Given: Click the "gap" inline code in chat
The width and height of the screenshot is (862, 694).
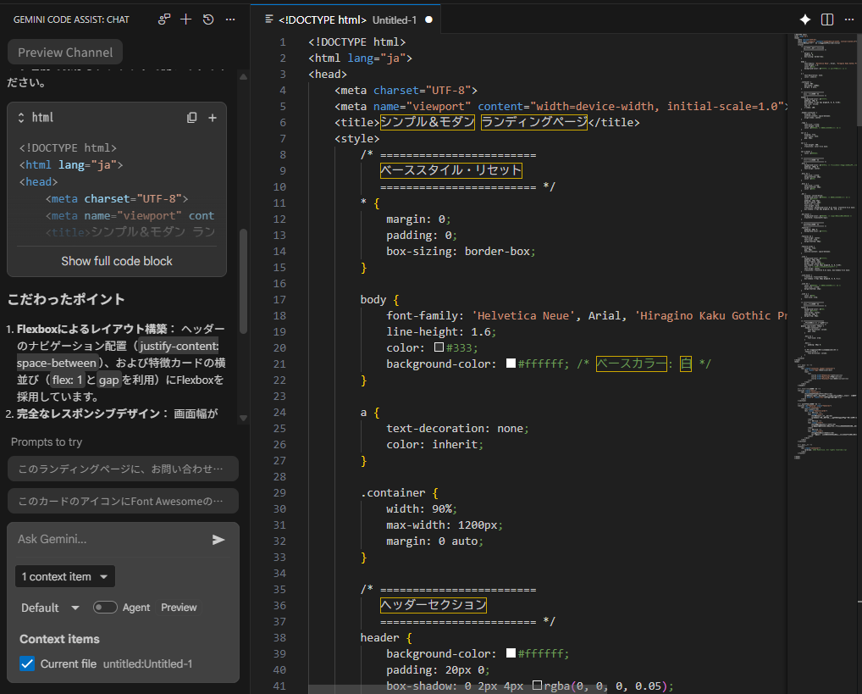Looking at the screenshot, I should [x=109, y=380].
